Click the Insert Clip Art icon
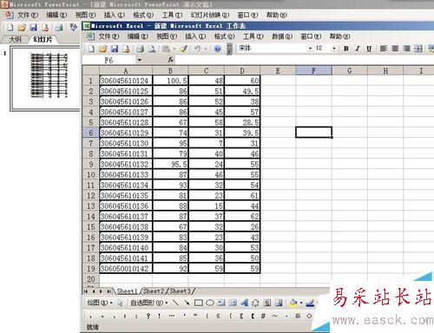Screen dimensions: 434x333 (x=267, y=303)
